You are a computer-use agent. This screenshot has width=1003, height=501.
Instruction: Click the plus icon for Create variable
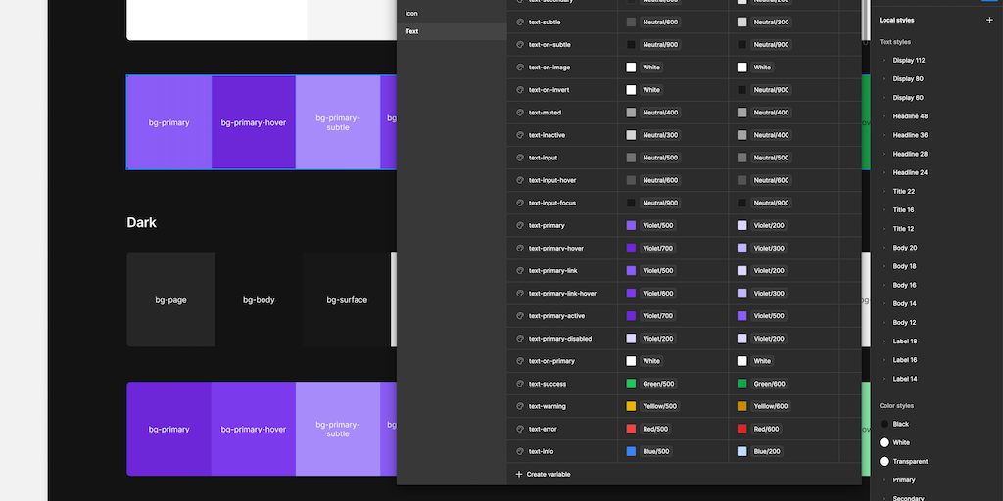[x=519, y=474]
